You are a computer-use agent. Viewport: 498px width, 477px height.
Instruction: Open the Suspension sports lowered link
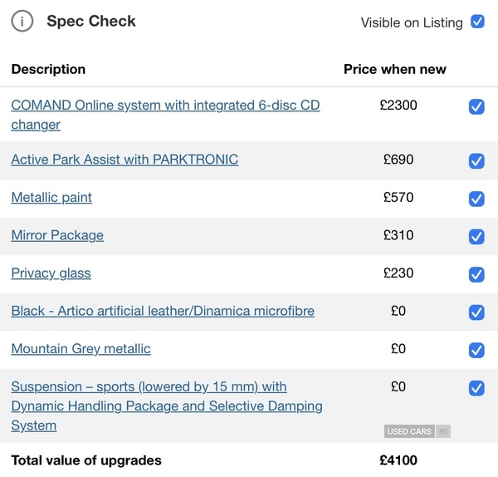point(149,387)
